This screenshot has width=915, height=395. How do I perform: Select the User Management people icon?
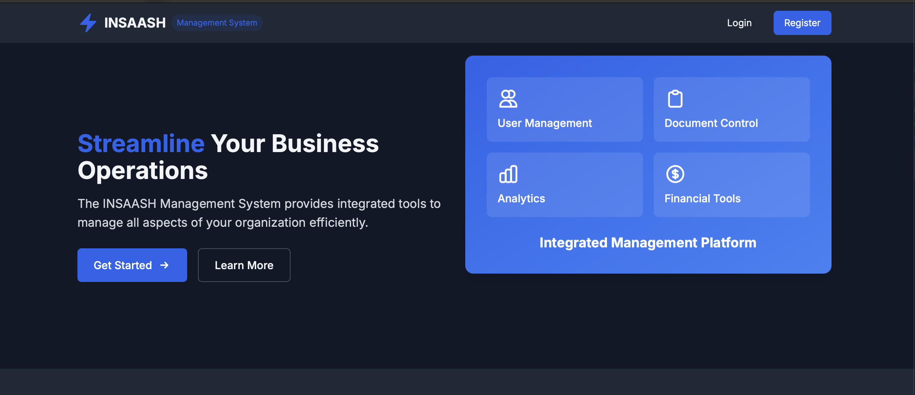(508, 99)
